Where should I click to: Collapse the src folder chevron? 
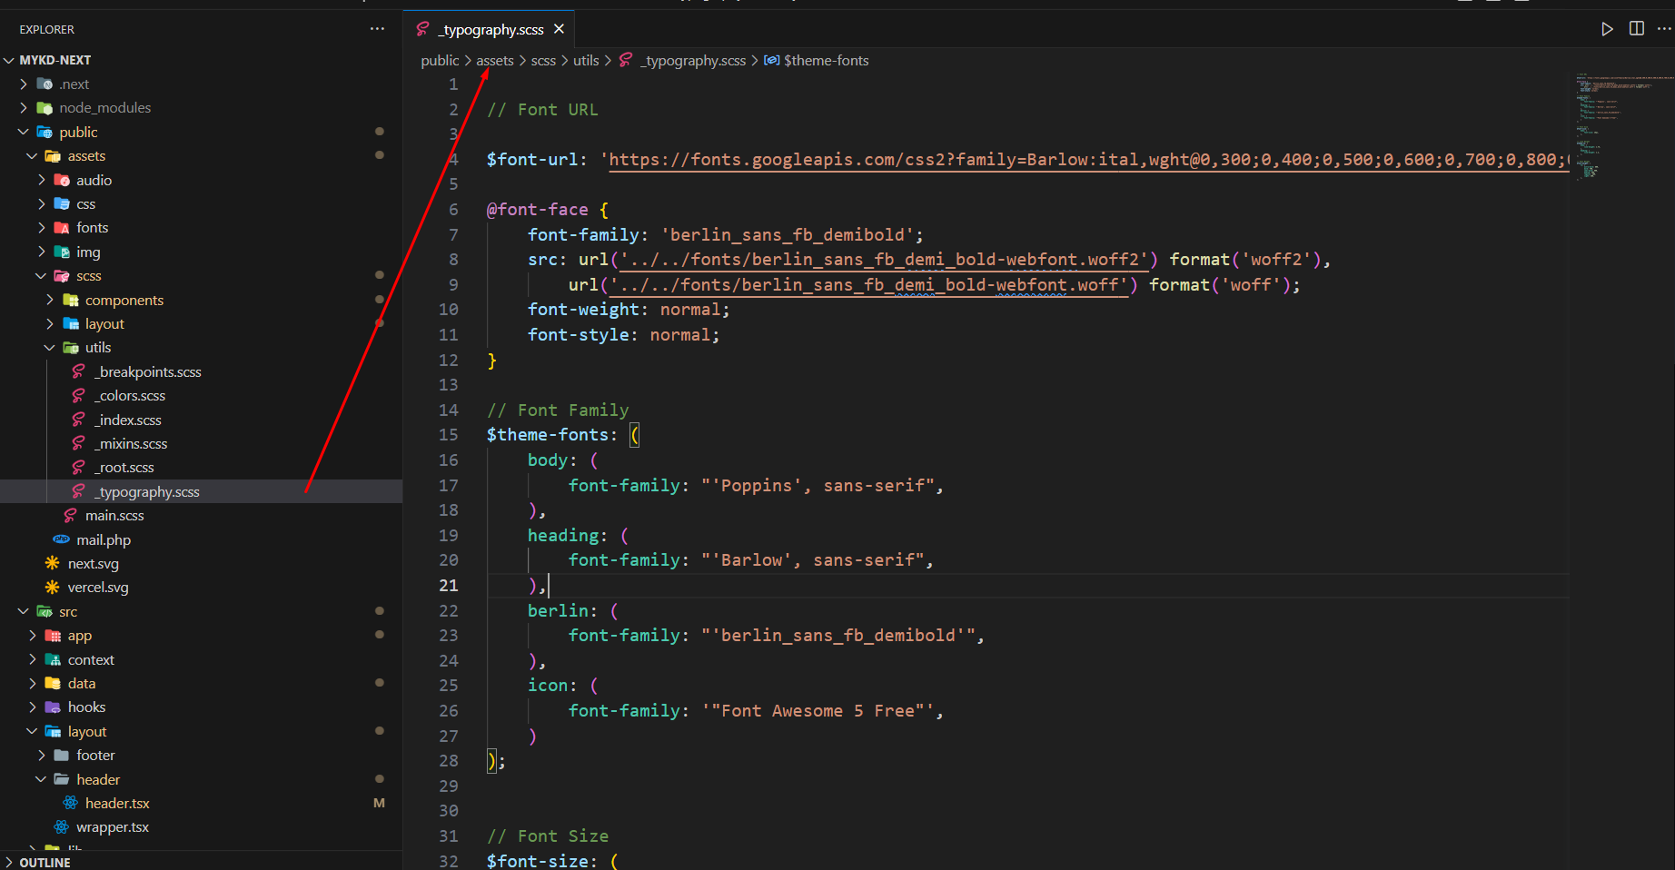(24, 611)
